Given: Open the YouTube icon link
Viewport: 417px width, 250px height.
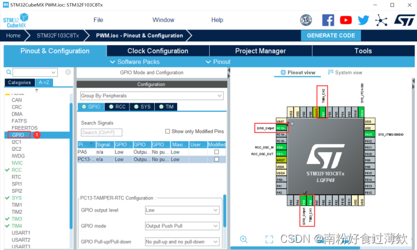Looking at the screenshot, I should (x=346, y=20).
